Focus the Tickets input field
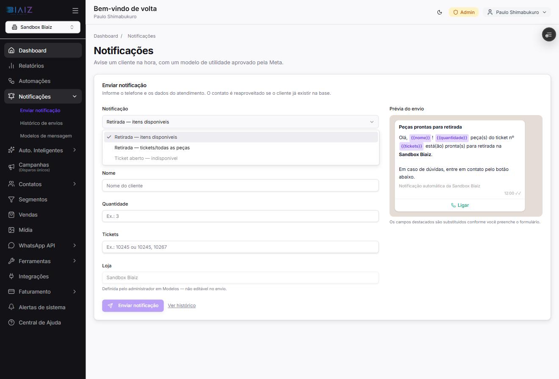Viewport: 559px width, 379px height. pyautogui.click(x=240, y=247)
